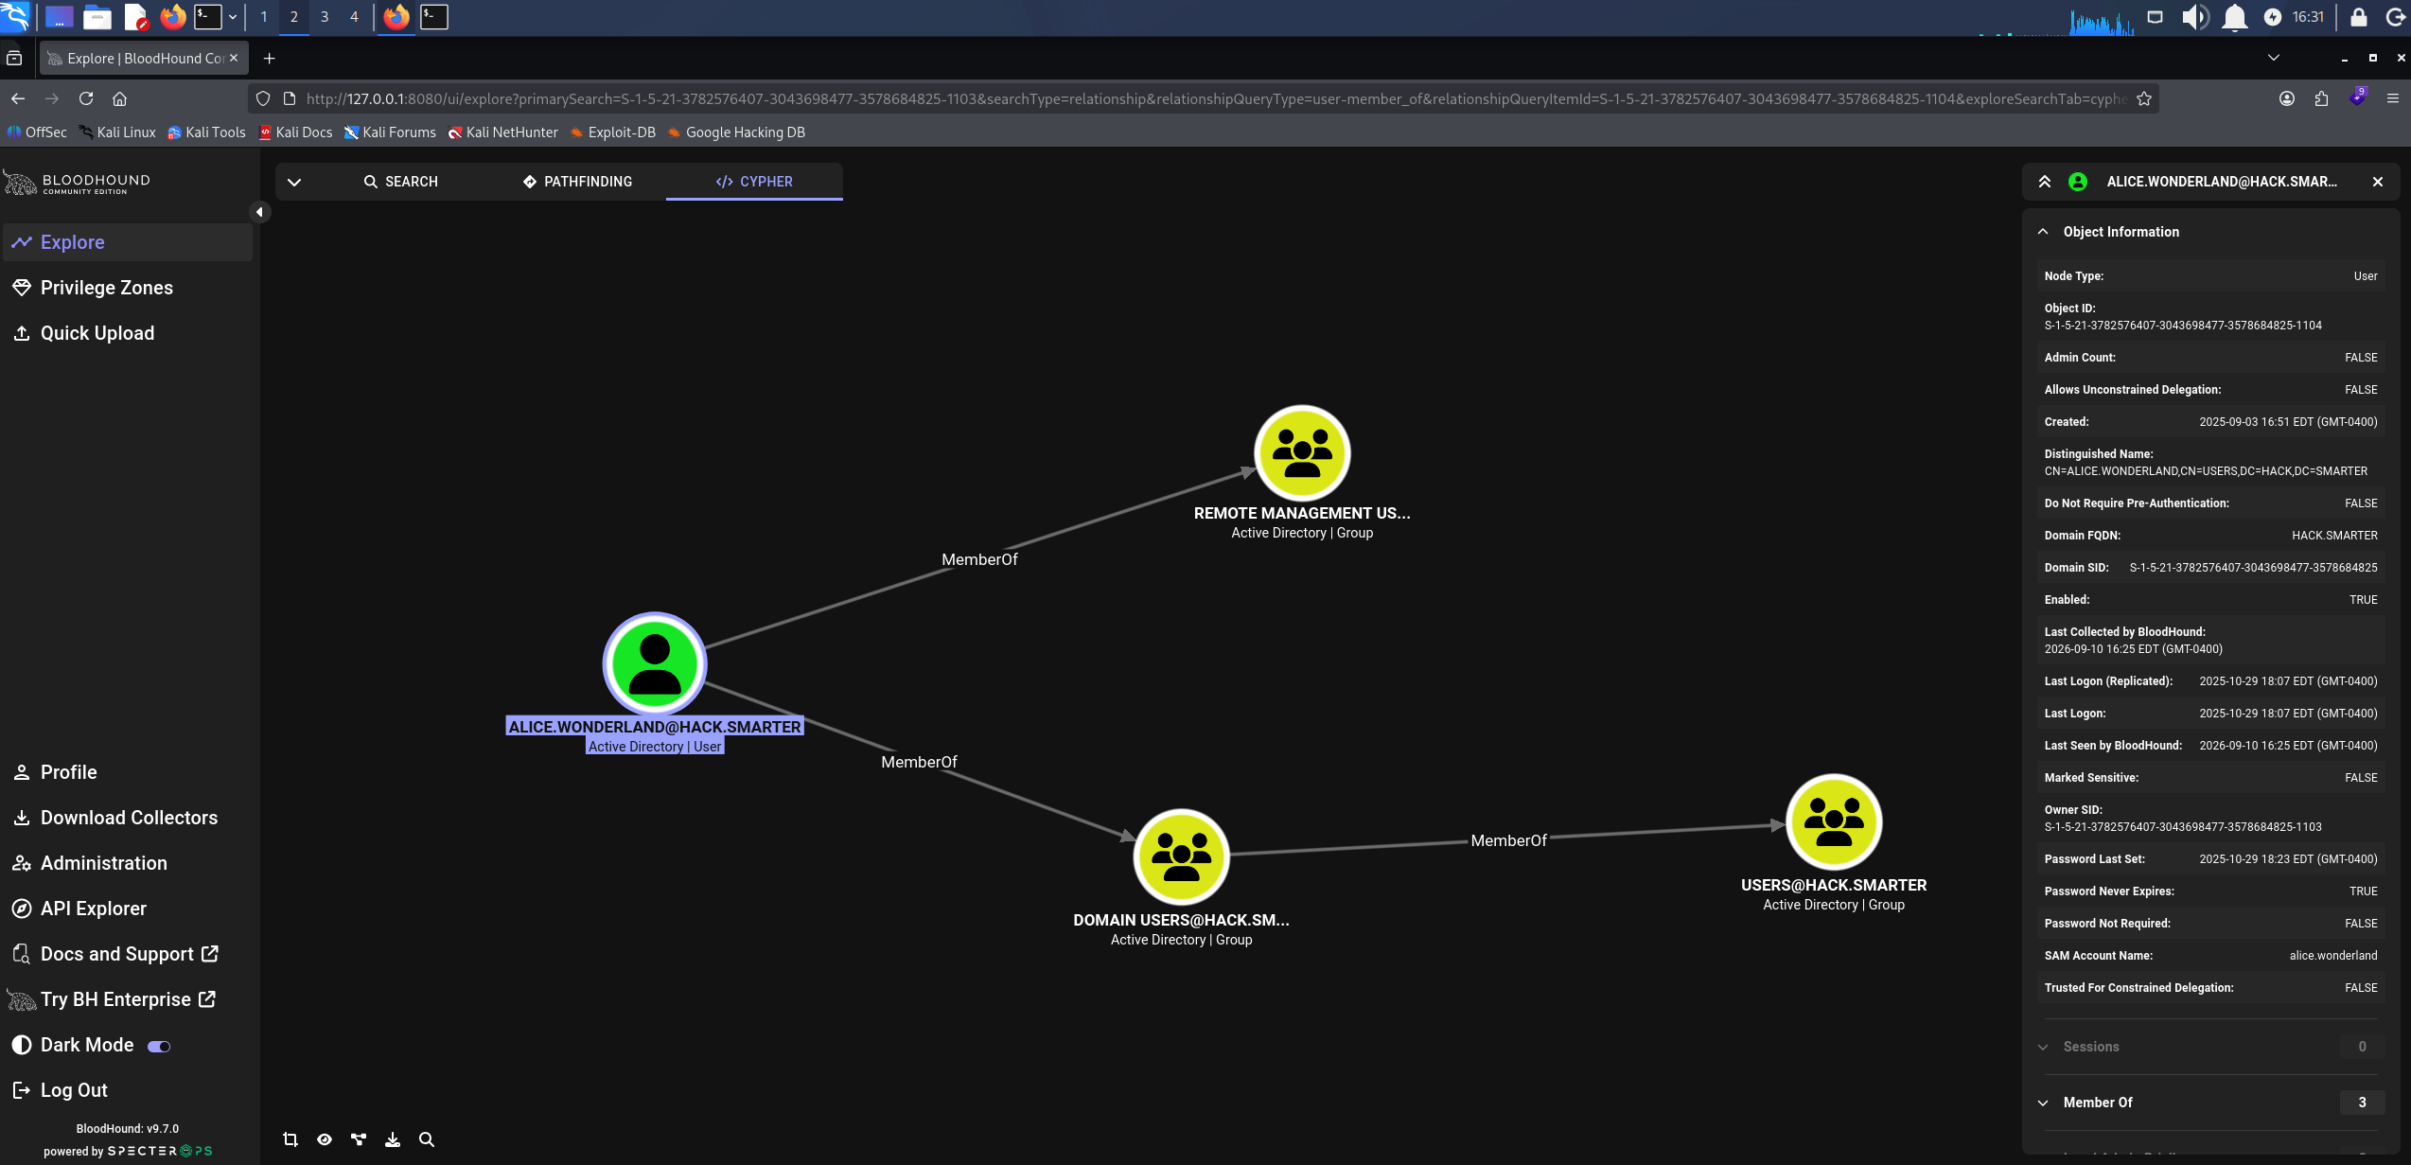The width and height of the screenshot is (2411, 1165).
Task: Switch to the CYPHER tab
Action: (x=754, y=182)
